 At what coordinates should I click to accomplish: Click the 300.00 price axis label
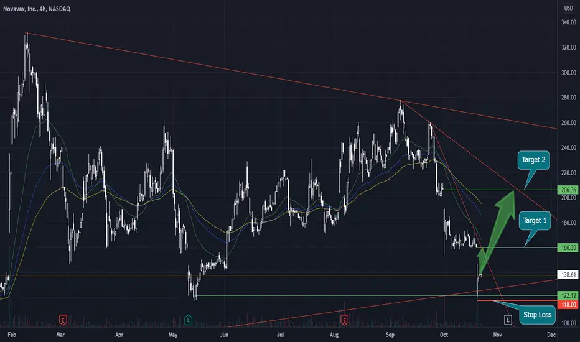(569, 73)
